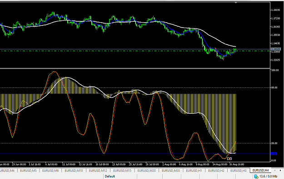Switch to the EURUSD,M5 chart tab
This screenshot has width=284, height=179.
click(x=28, y=170)
